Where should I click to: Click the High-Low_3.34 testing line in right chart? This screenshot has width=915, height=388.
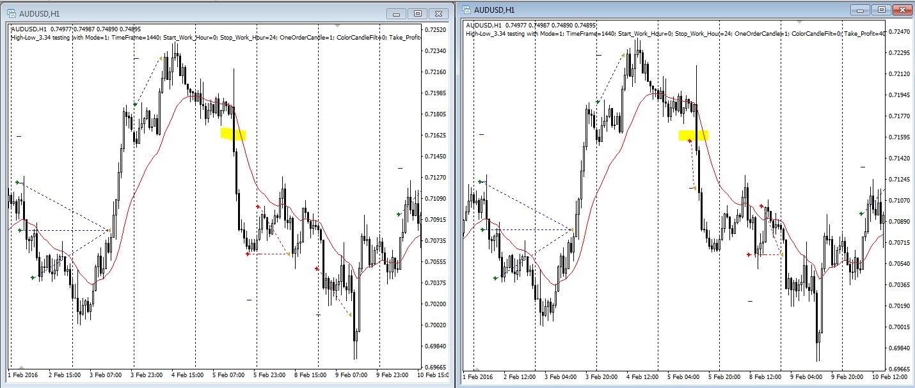coord(676,33)
